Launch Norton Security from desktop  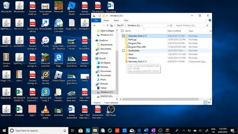pos(45,77)
